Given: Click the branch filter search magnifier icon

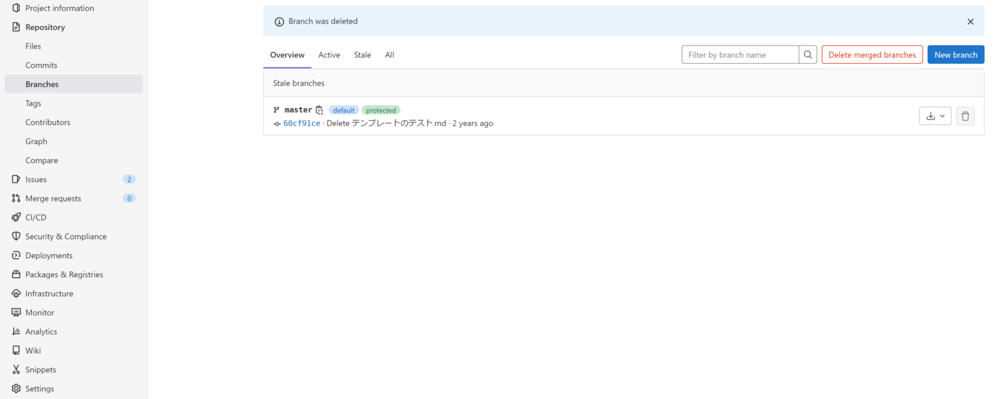Looking at the screenshot, I should 808,54.
